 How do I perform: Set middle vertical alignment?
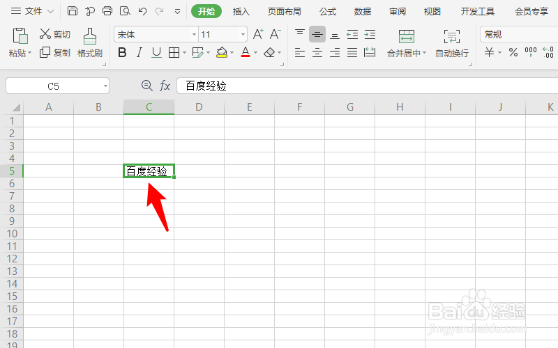click(x=317, y=34)
